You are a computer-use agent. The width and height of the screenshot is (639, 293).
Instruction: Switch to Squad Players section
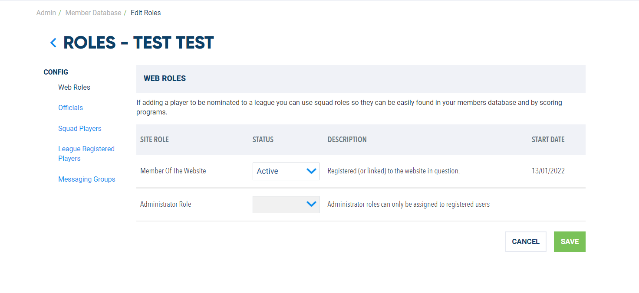click(x=80, y=128)
